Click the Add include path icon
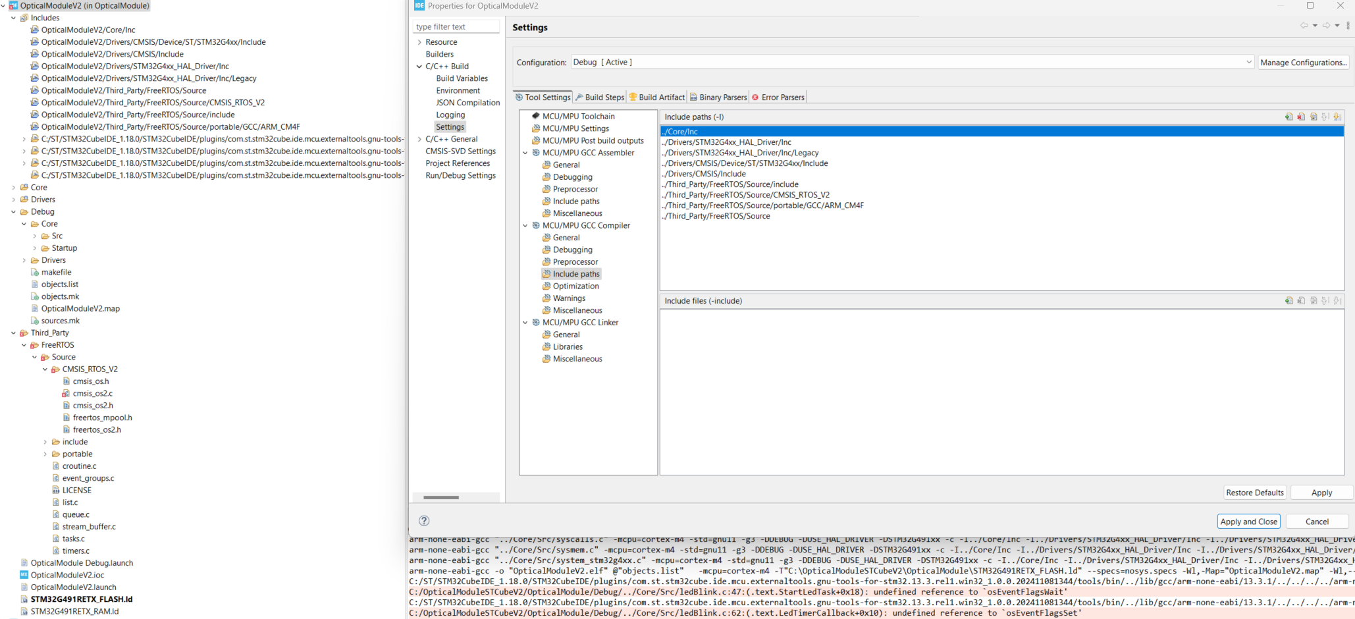This screenshot has width=1355, height=619. point(1289,117)
